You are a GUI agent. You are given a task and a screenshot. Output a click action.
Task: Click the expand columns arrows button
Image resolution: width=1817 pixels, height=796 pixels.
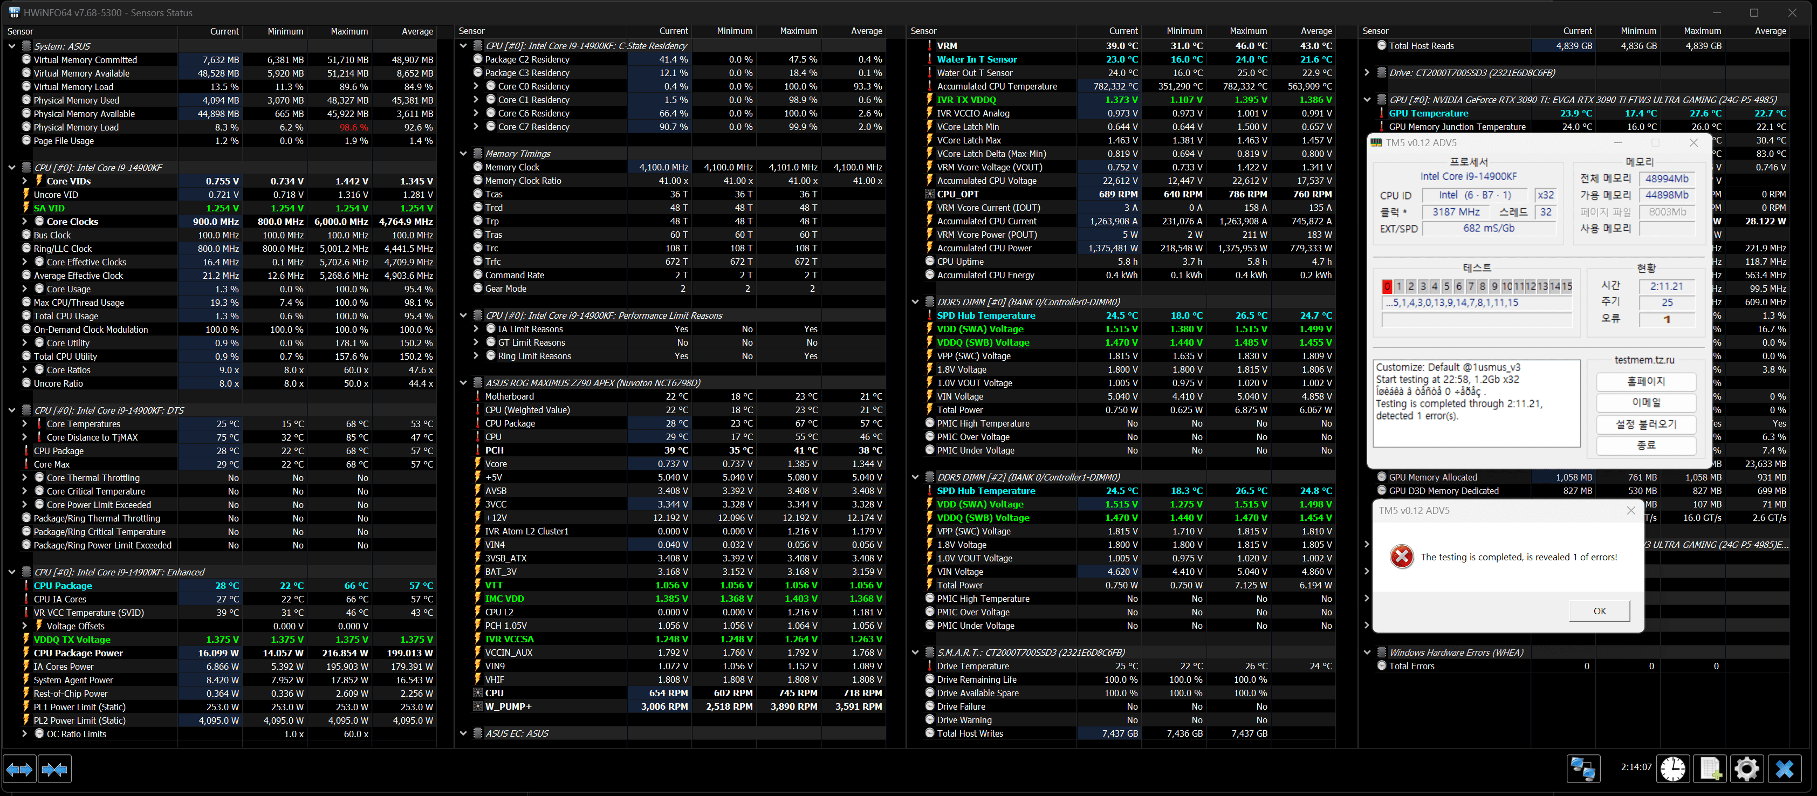19,769
